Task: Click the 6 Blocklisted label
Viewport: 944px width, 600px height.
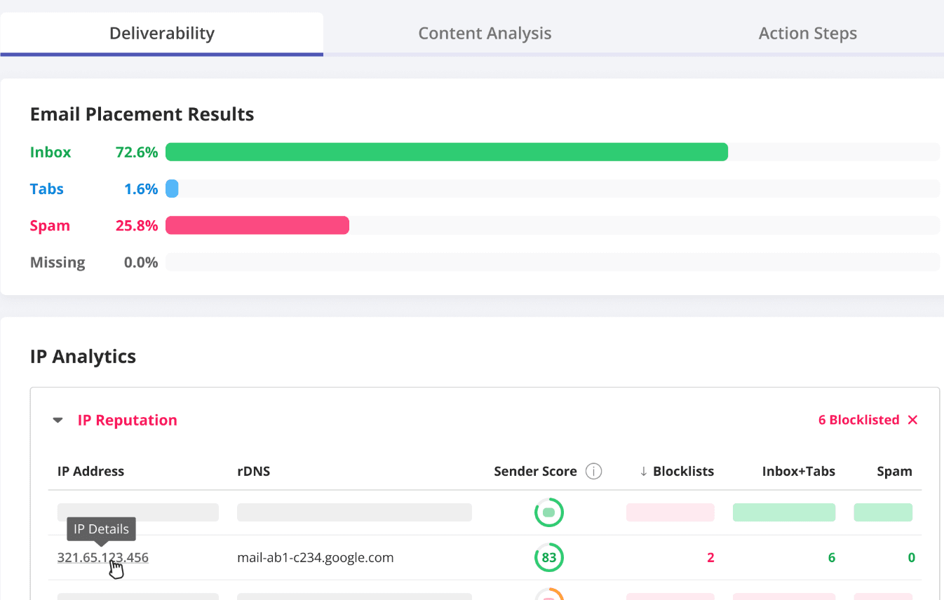Action: 858,420
